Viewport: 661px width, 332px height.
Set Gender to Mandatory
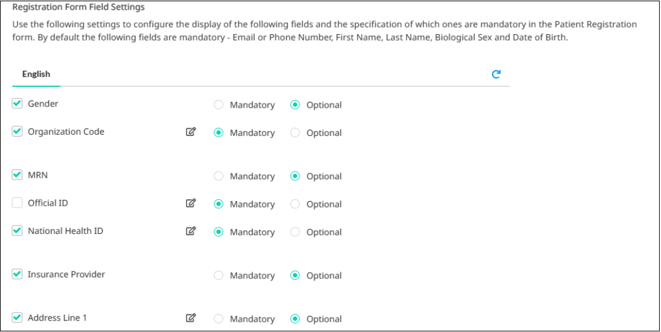[x=218, y=105]
